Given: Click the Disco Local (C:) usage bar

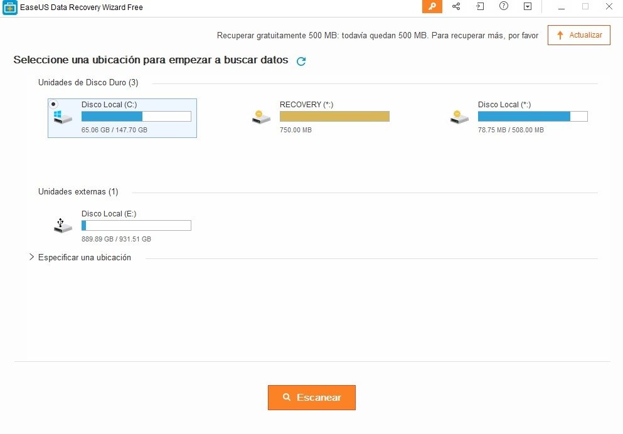Looking at the screenshot, I should (x=136, y=117).
